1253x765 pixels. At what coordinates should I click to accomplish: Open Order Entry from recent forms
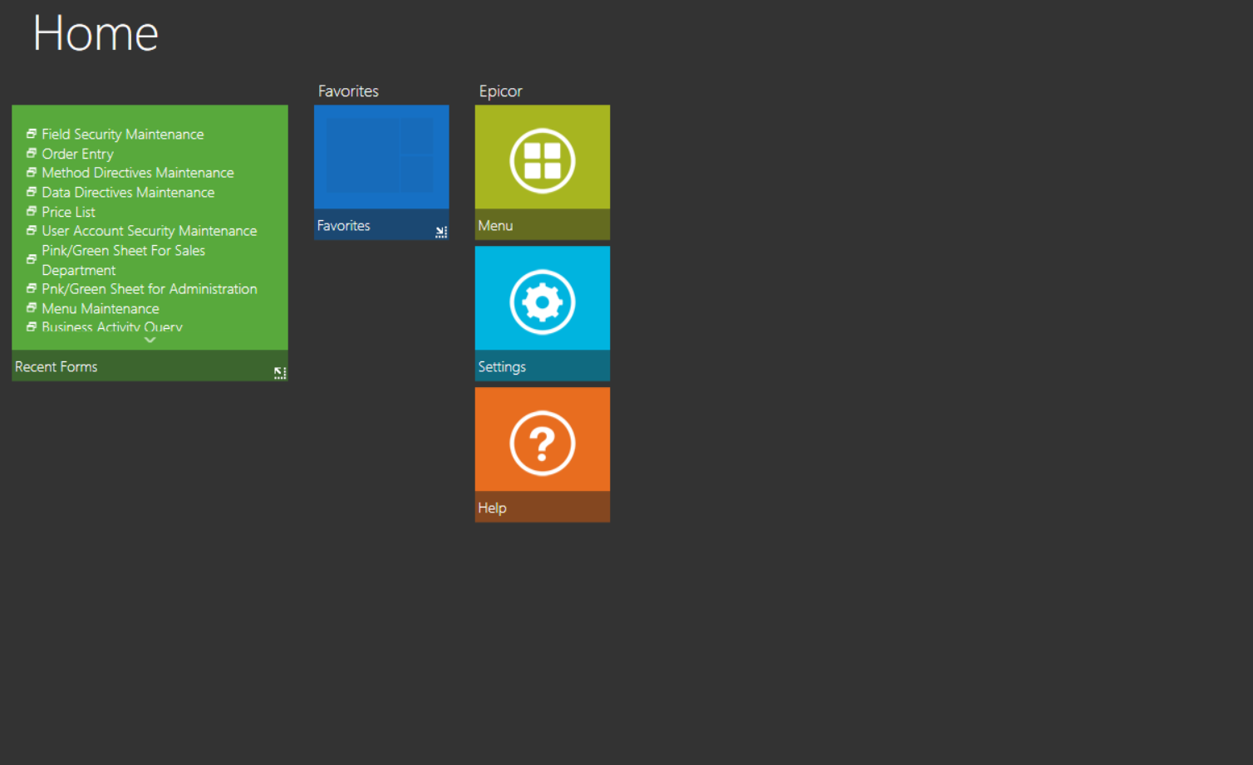(77, 154)
